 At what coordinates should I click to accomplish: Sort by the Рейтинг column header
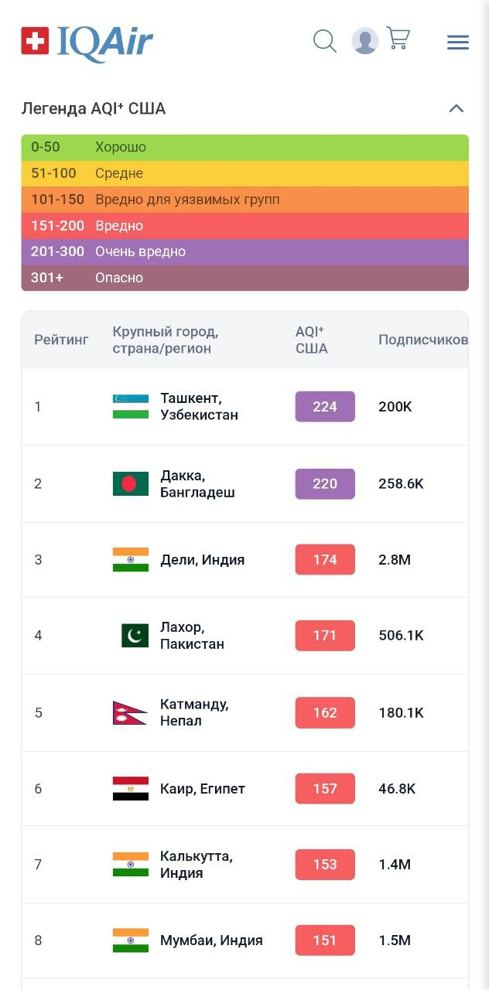click(x=61, y=340)
